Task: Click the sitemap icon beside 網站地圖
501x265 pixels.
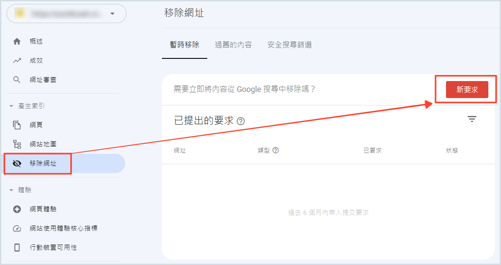Action: (17, 144)
